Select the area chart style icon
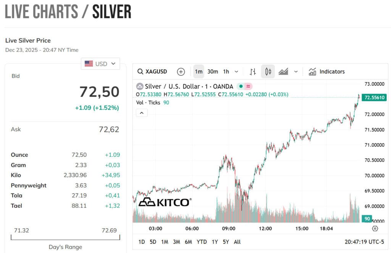Viewport: 391px width, 253px height. pos(283,71)
